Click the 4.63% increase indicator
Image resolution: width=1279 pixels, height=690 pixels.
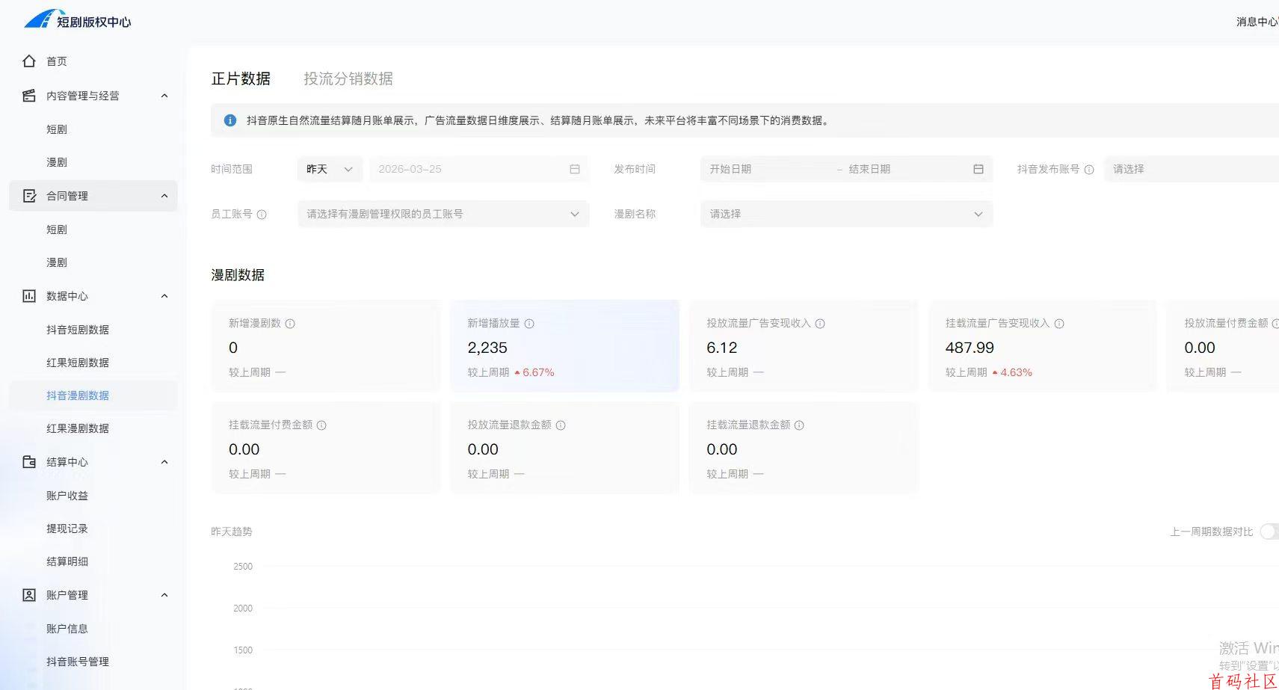pyautogui.click(x=1012, y=372)
